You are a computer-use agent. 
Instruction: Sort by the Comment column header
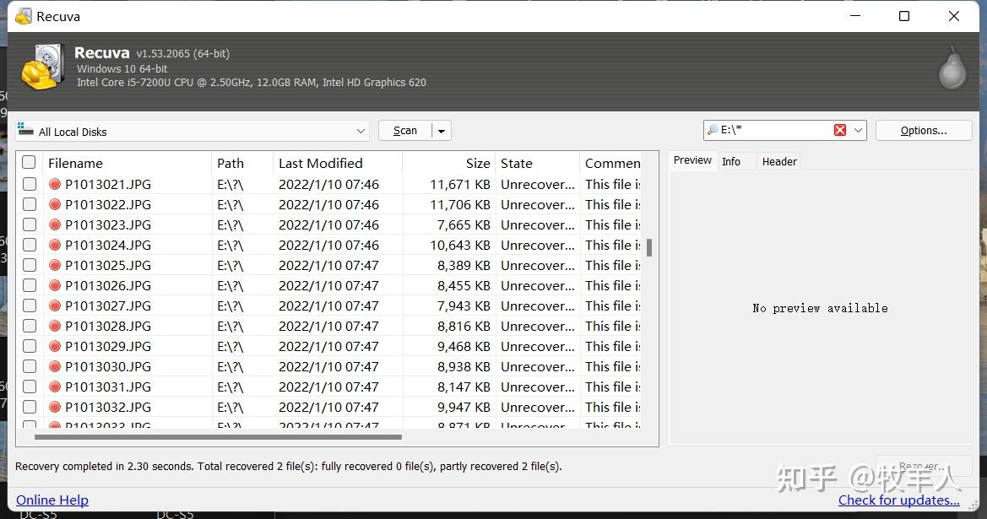click(611, 163)
